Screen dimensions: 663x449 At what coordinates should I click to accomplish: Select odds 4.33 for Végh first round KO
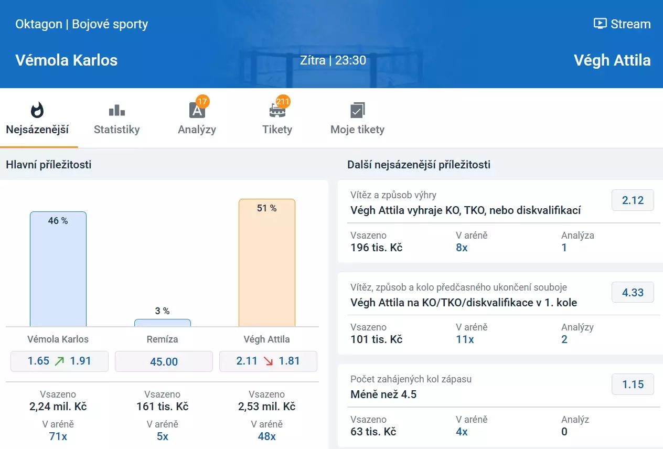pyautogui.click(x=633, y=292)
